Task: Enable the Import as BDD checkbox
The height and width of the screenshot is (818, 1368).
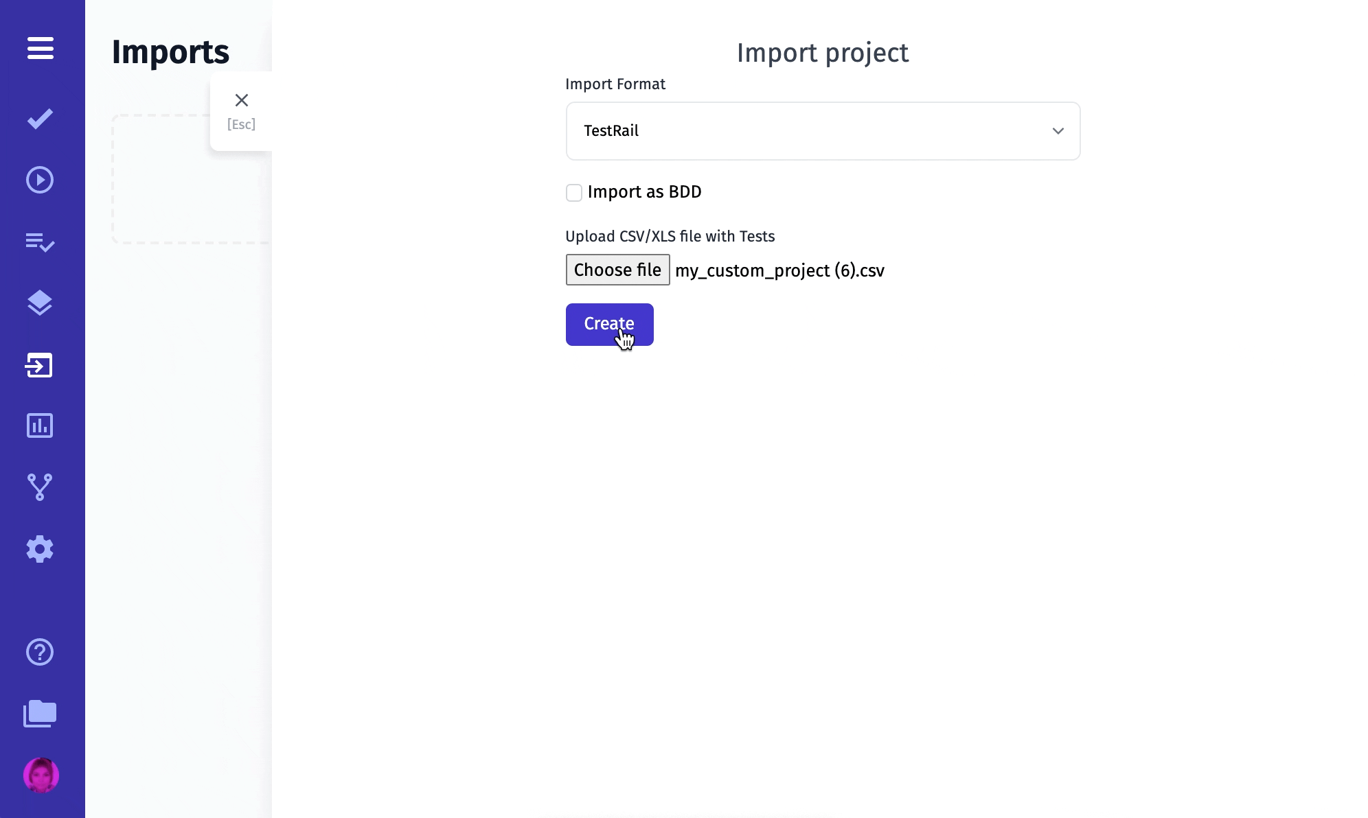Action: pos(574,193)
